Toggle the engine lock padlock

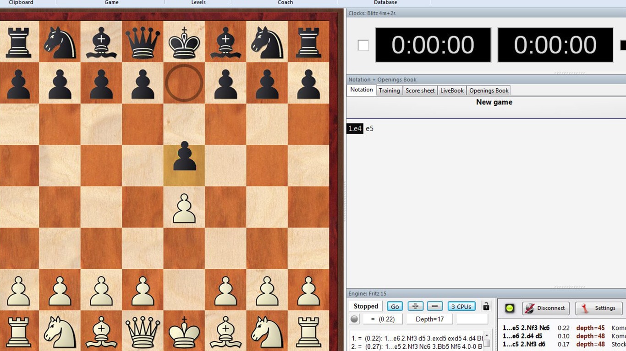tap(485, 306)
